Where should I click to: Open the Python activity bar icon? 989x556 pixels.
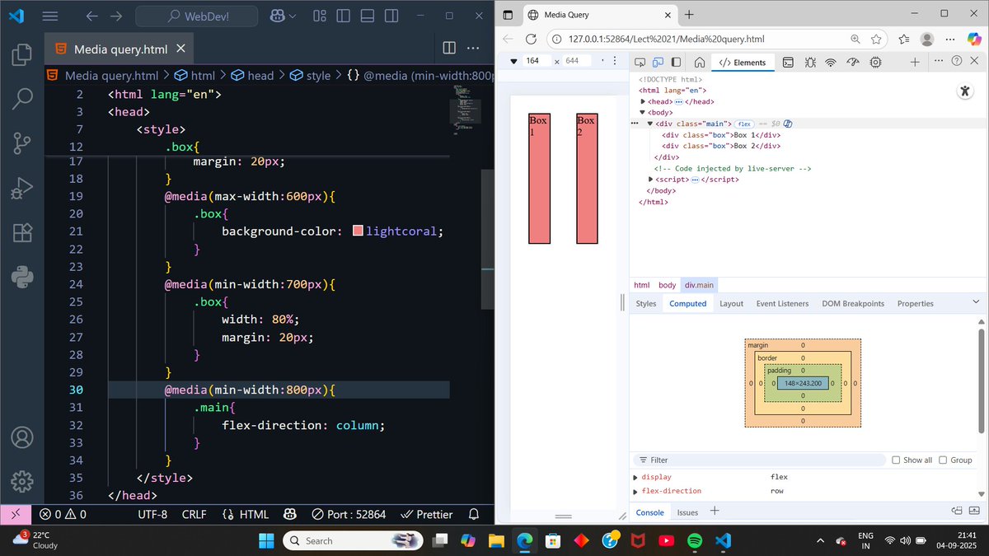[22, 277]
